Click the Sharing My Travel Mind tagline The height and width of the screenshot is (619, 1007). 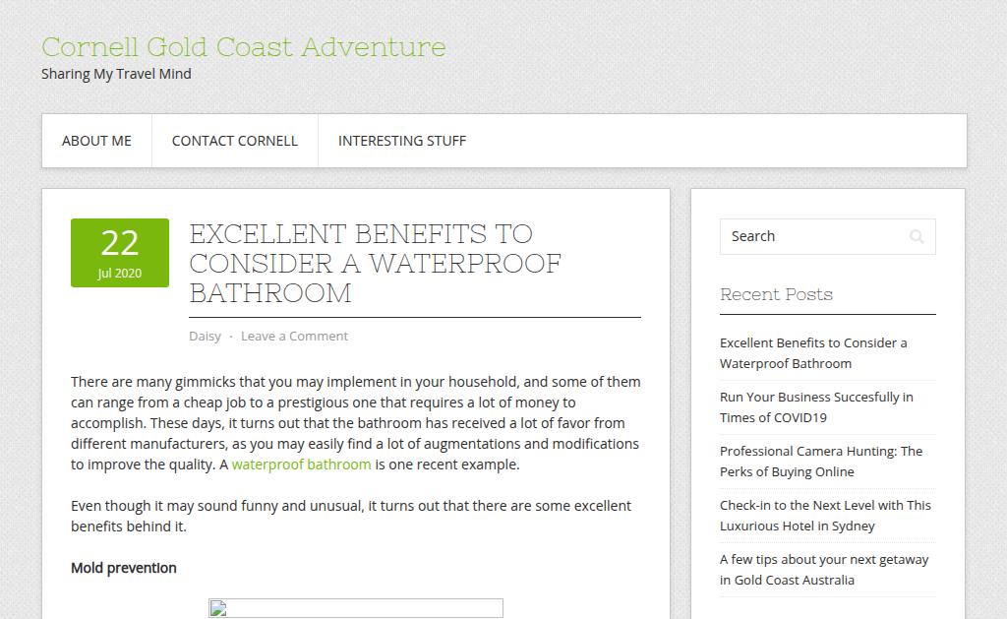116,74
